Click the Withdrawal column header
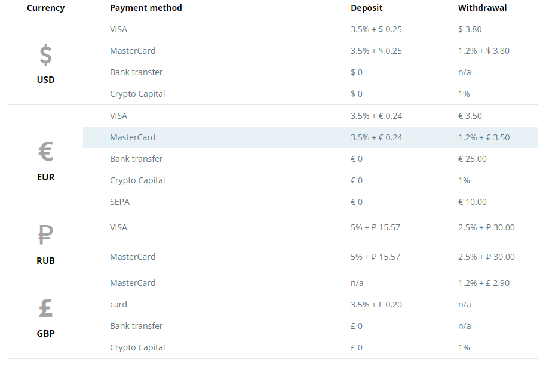Screen dimensions: 549x366 [482, 8]
